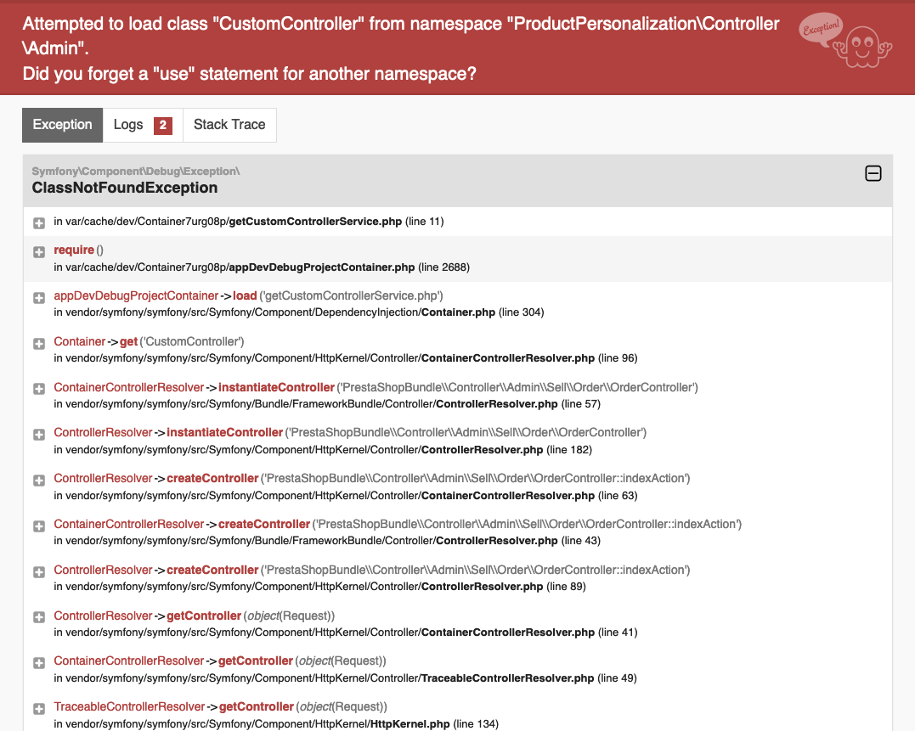Viewport: 915px width, 731px height.
Task: Expand TraceableControllerResolver getController trace
Action: 39,709
